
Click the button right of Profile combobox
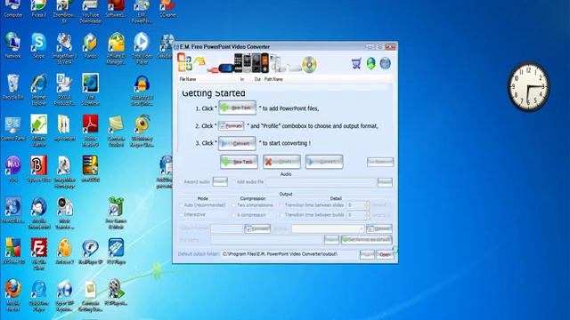(379, 228)
